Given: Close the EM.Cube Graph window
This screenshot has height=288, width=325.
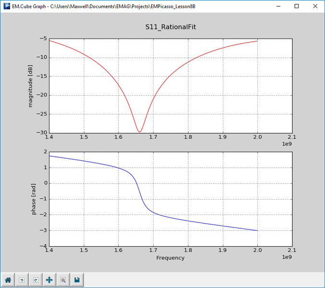Looking at the screenshot, I should click(315, 6).
